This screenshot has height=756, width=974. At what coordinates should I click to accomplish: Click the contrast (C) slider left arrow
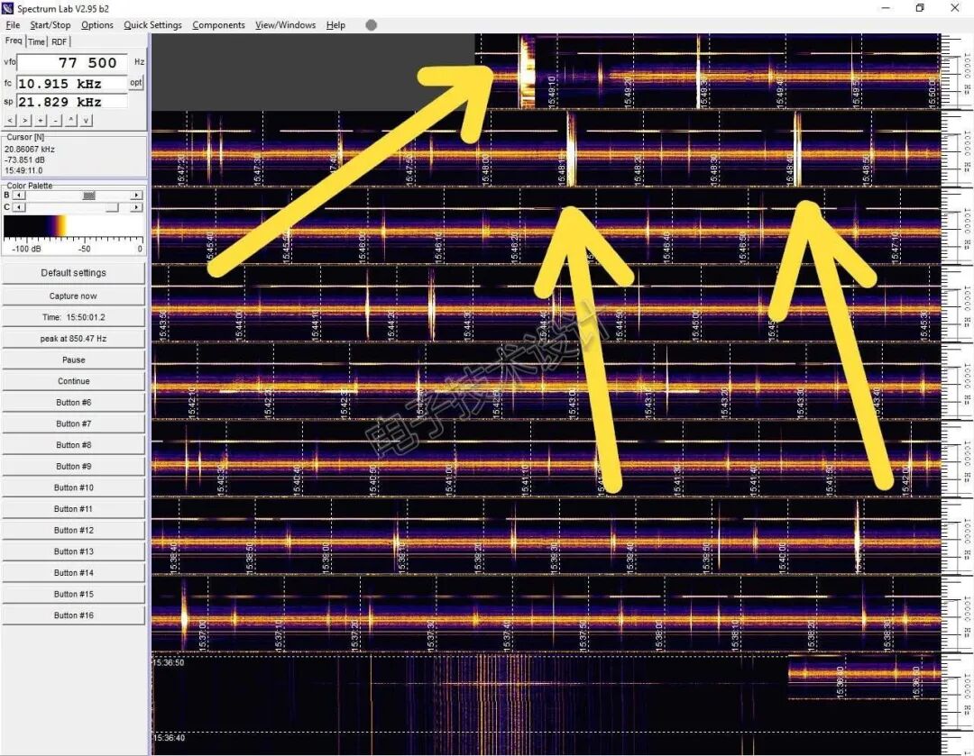click(x=19, y=207)
